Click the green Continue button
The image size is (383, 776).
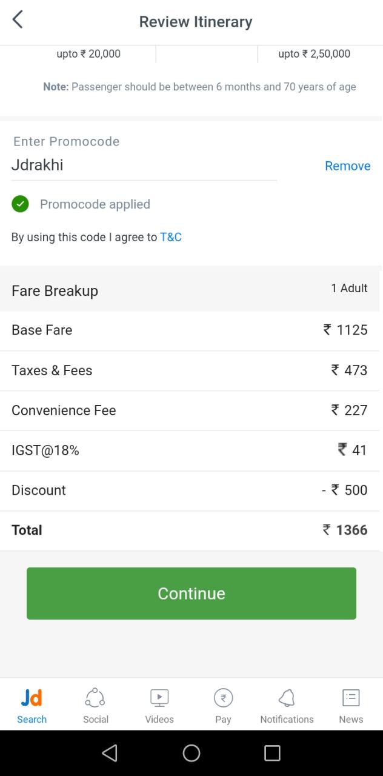(191, 594)
